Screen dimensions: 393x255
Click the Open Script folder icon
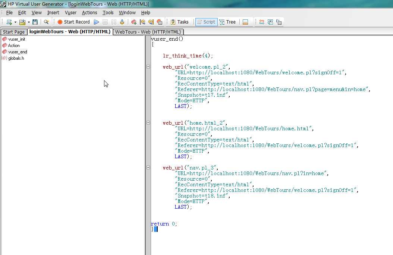click(x=22, y=22)
